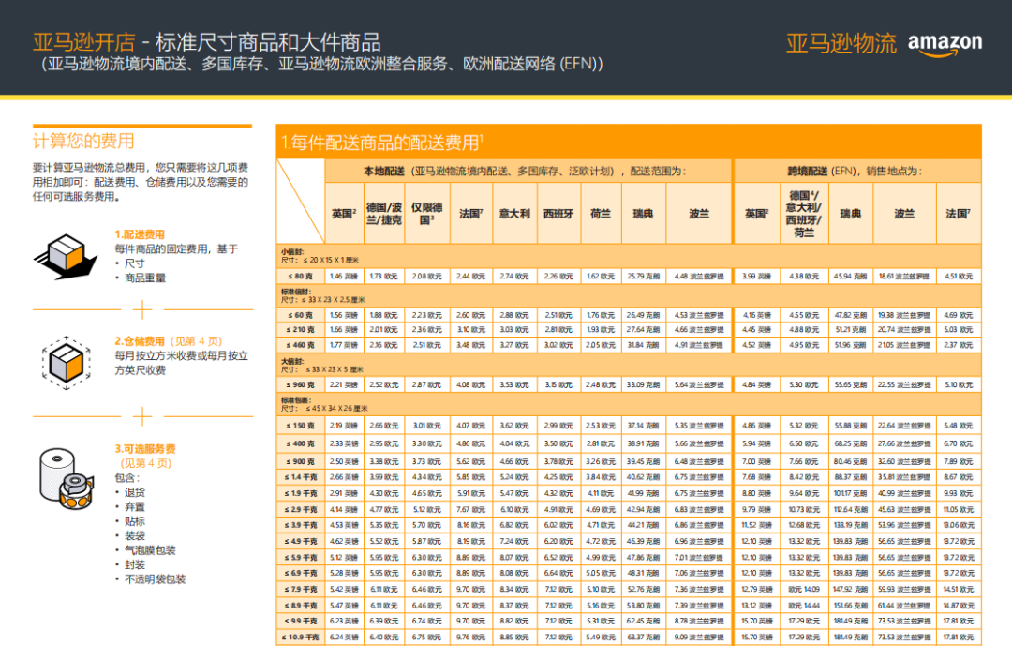This screenshot has height=646, width=1012.
Task: Click the 计算您的费用 section title
Action: 83,142
